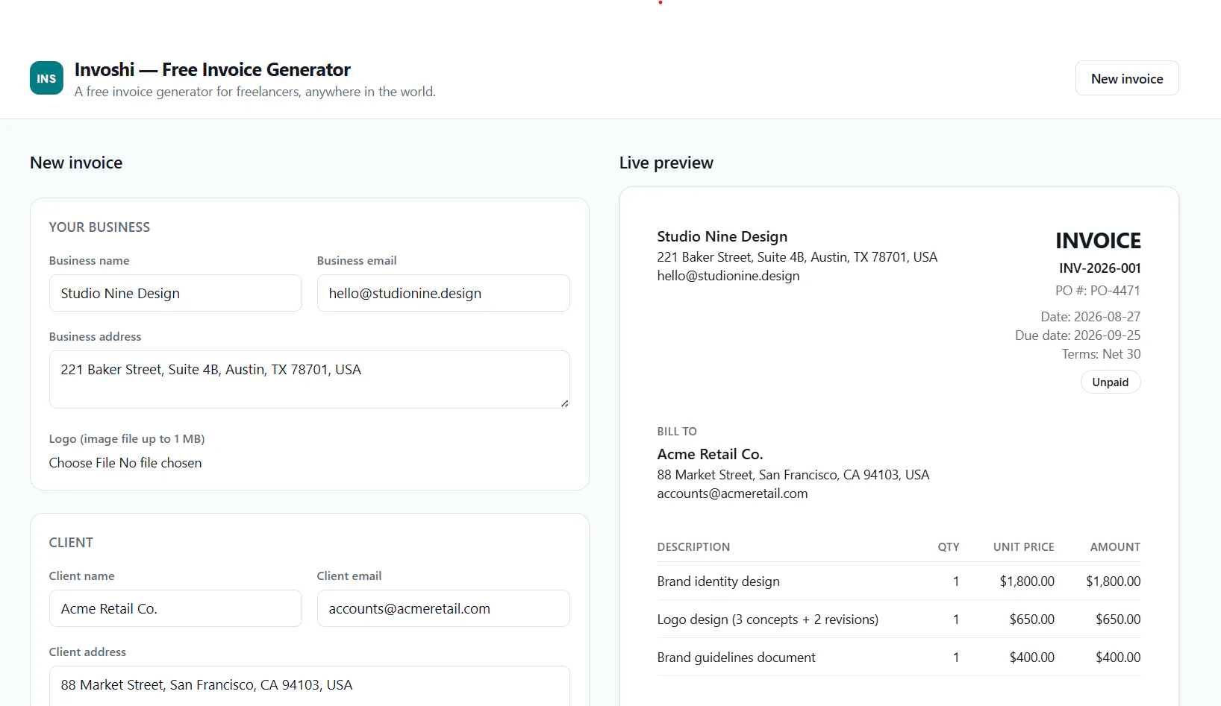1221x706 pixels.
Task: Click the Business email input field
Action: (x=443, y=293)
